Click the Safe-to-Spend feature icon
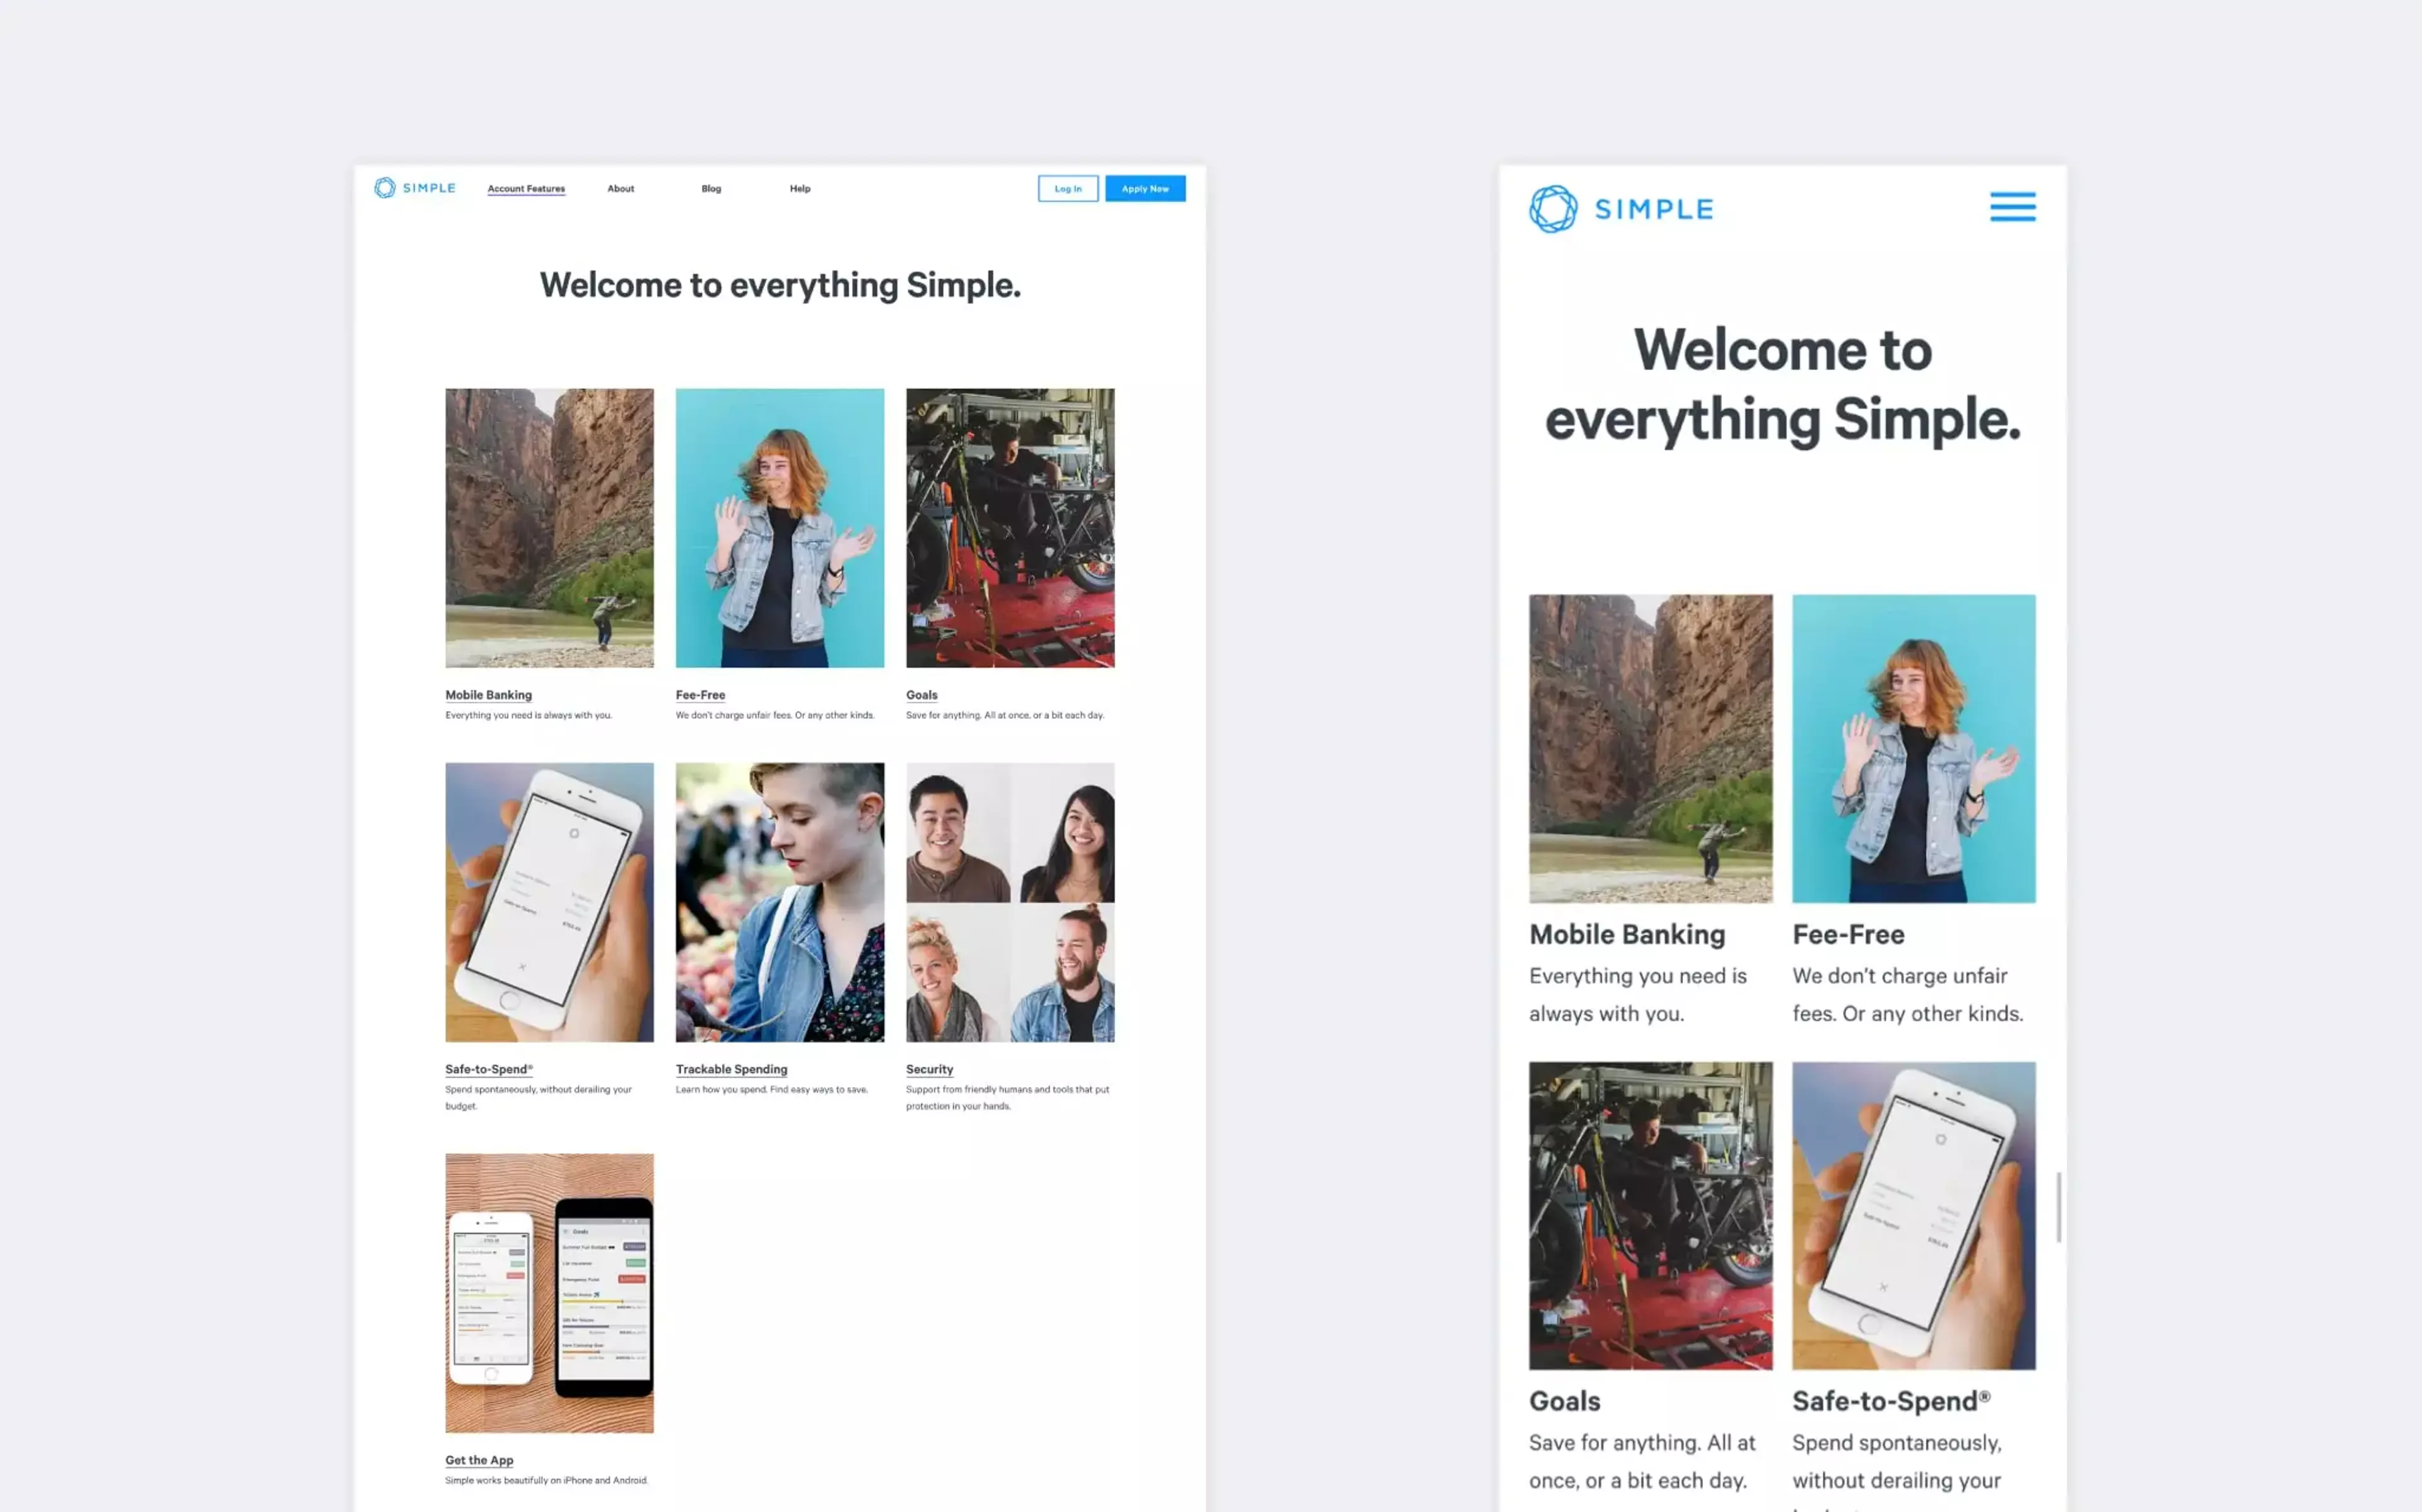The height and width of the screenshot is (1512, 2422). (x=549, y=900)
